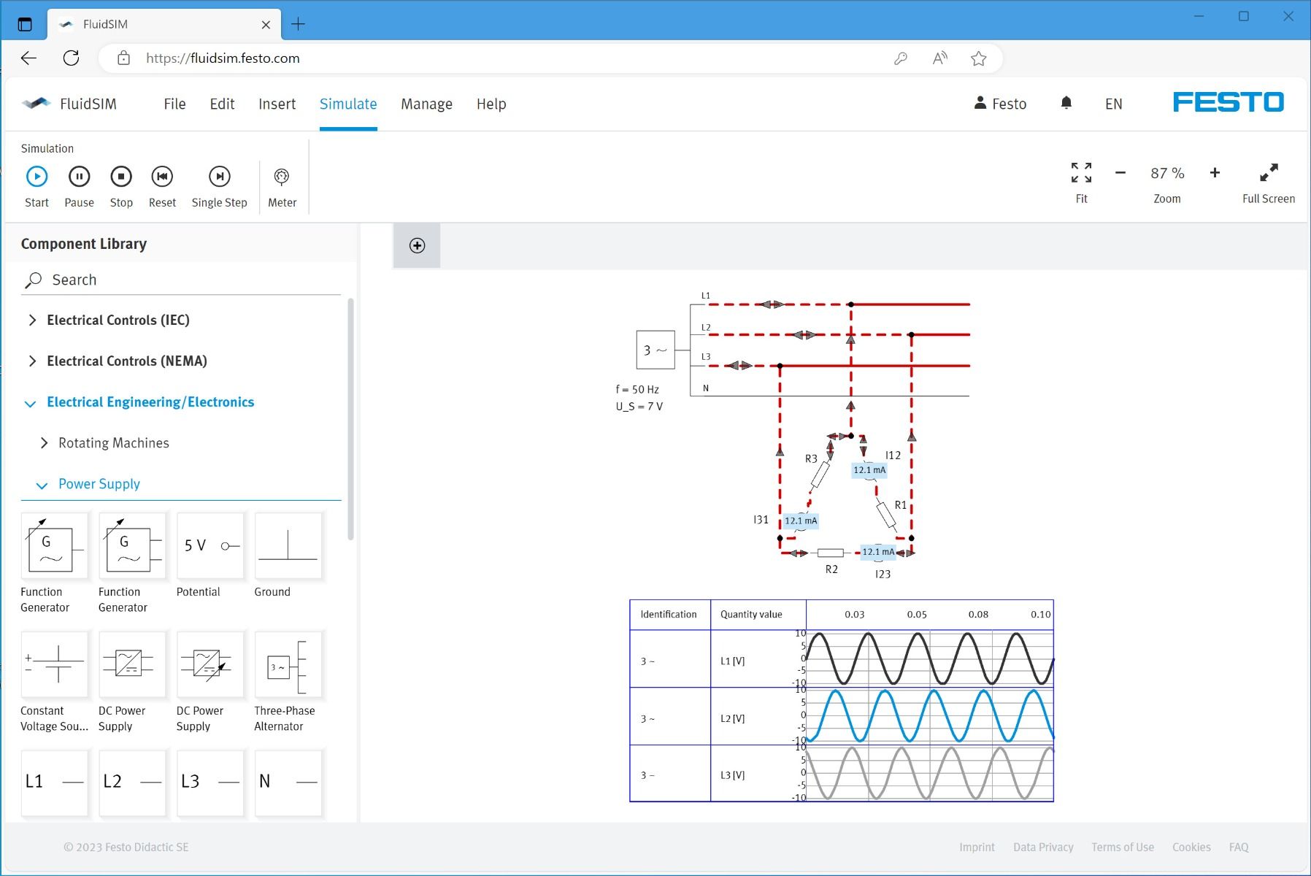Reset the simulation

pyautogui.click(x=162, y=177)
